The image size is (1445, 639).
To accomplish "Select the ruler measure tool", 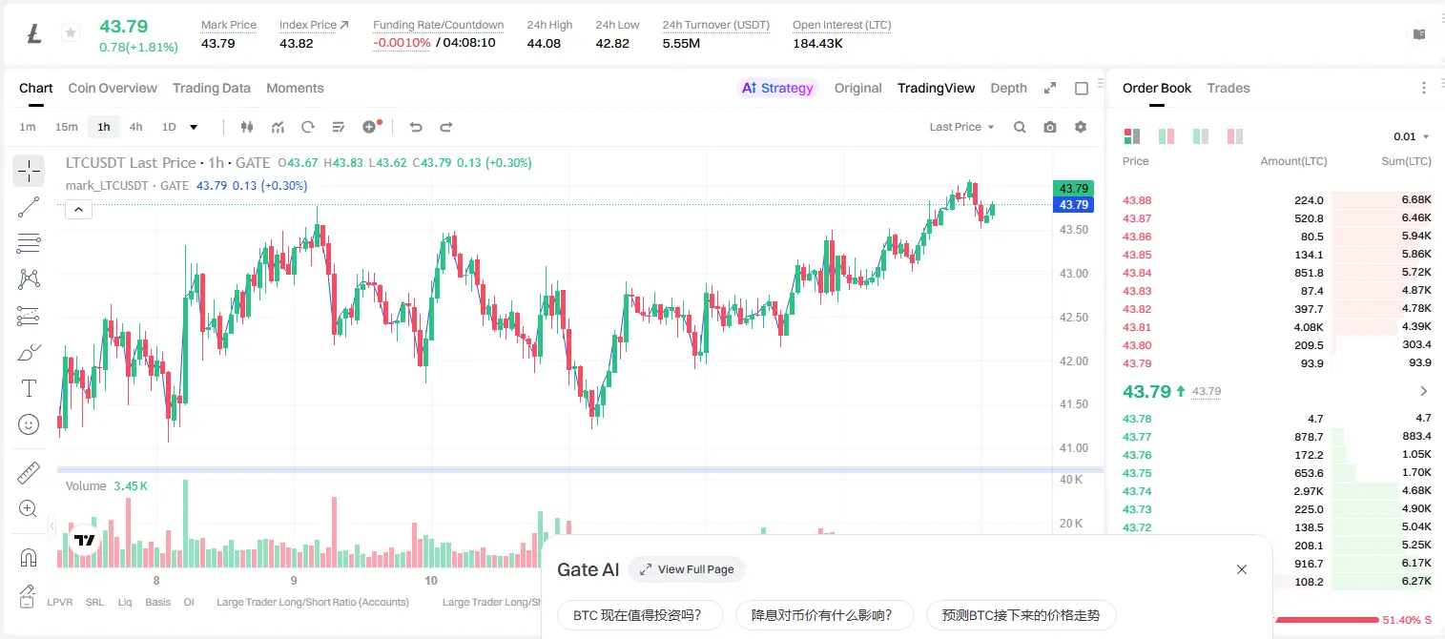I will (x=29, y=473).
